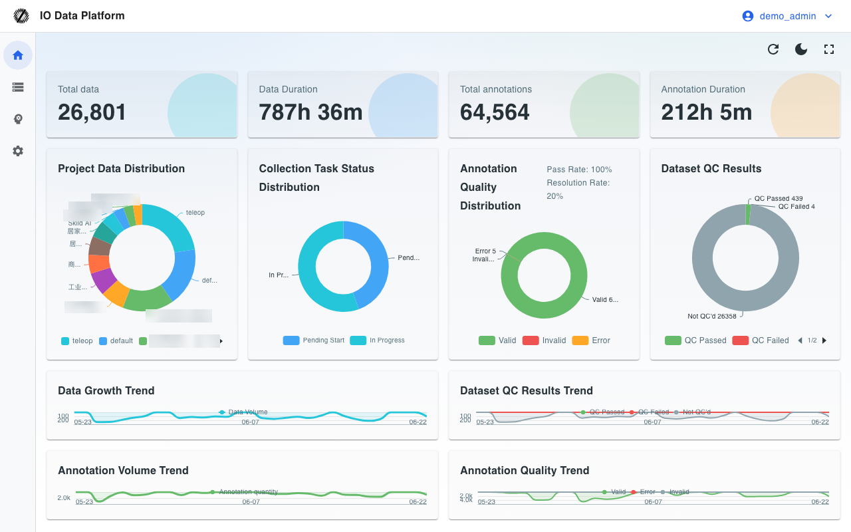
Task: Toggle the QC Failed legend in QC Results
Action: click(x=761, y=340)
